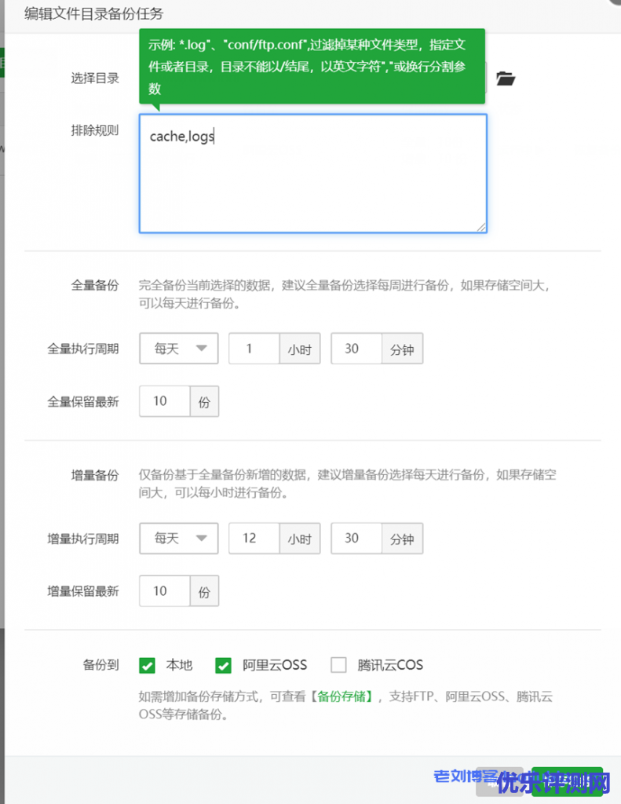Click the 全量保留最新 label
Screen dimensions: 621x804
tap(83, 402)
